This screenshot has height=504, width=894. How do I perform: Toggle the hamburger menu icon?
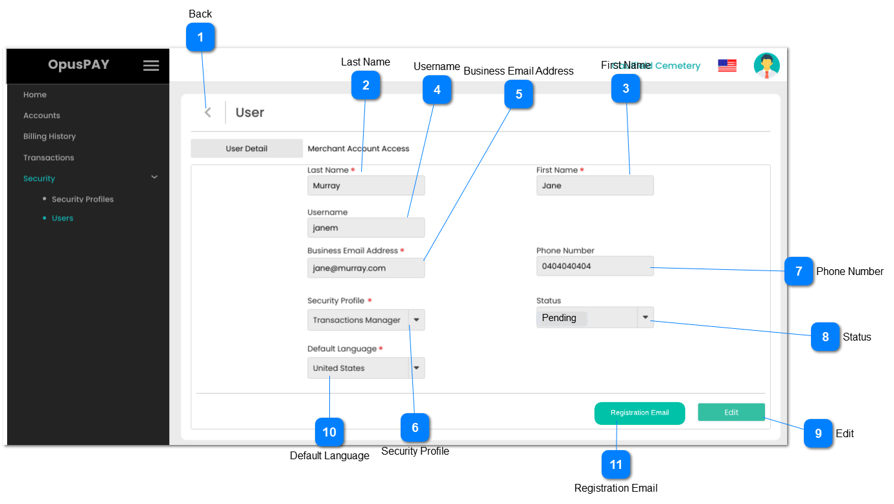click(151, 66)
